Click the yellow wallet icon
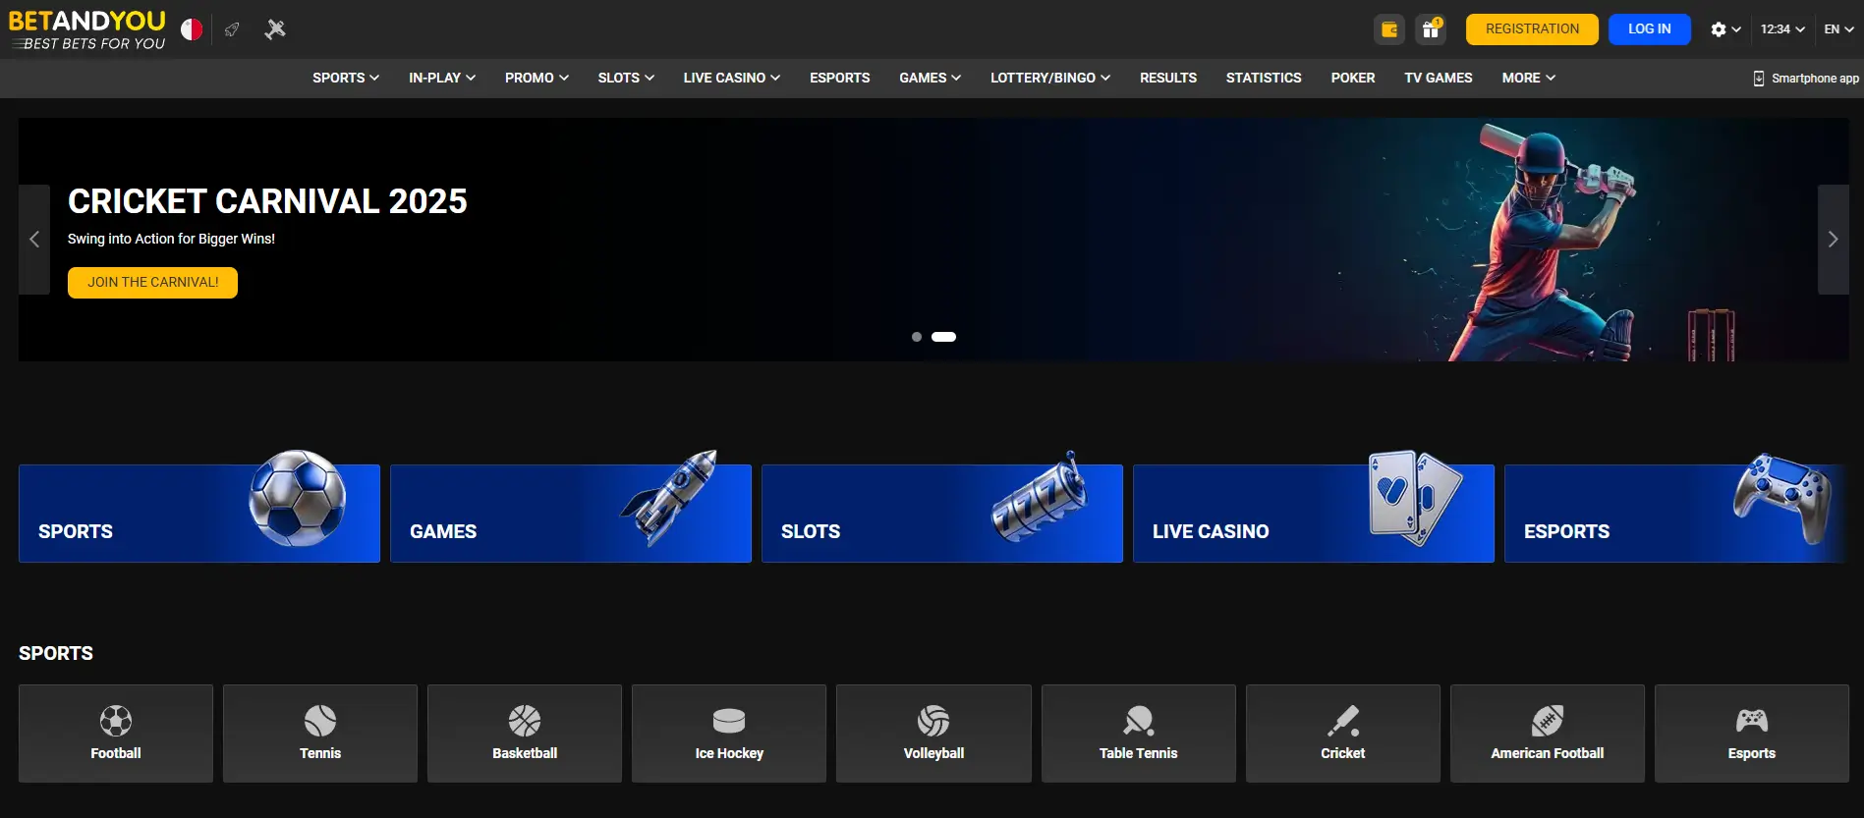 (1388, 29)
